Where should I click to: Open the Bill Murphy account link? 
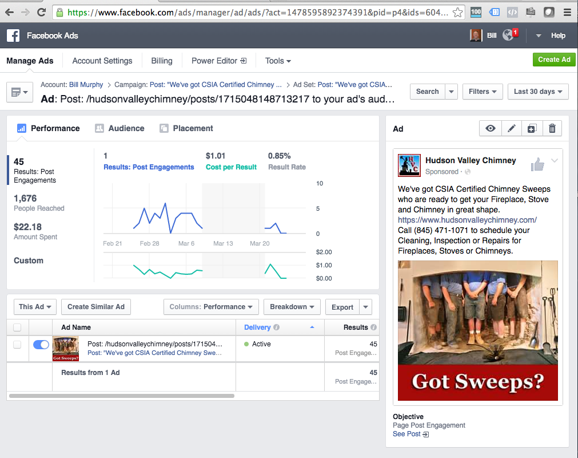pyautogui.click(x=86, y=85)
